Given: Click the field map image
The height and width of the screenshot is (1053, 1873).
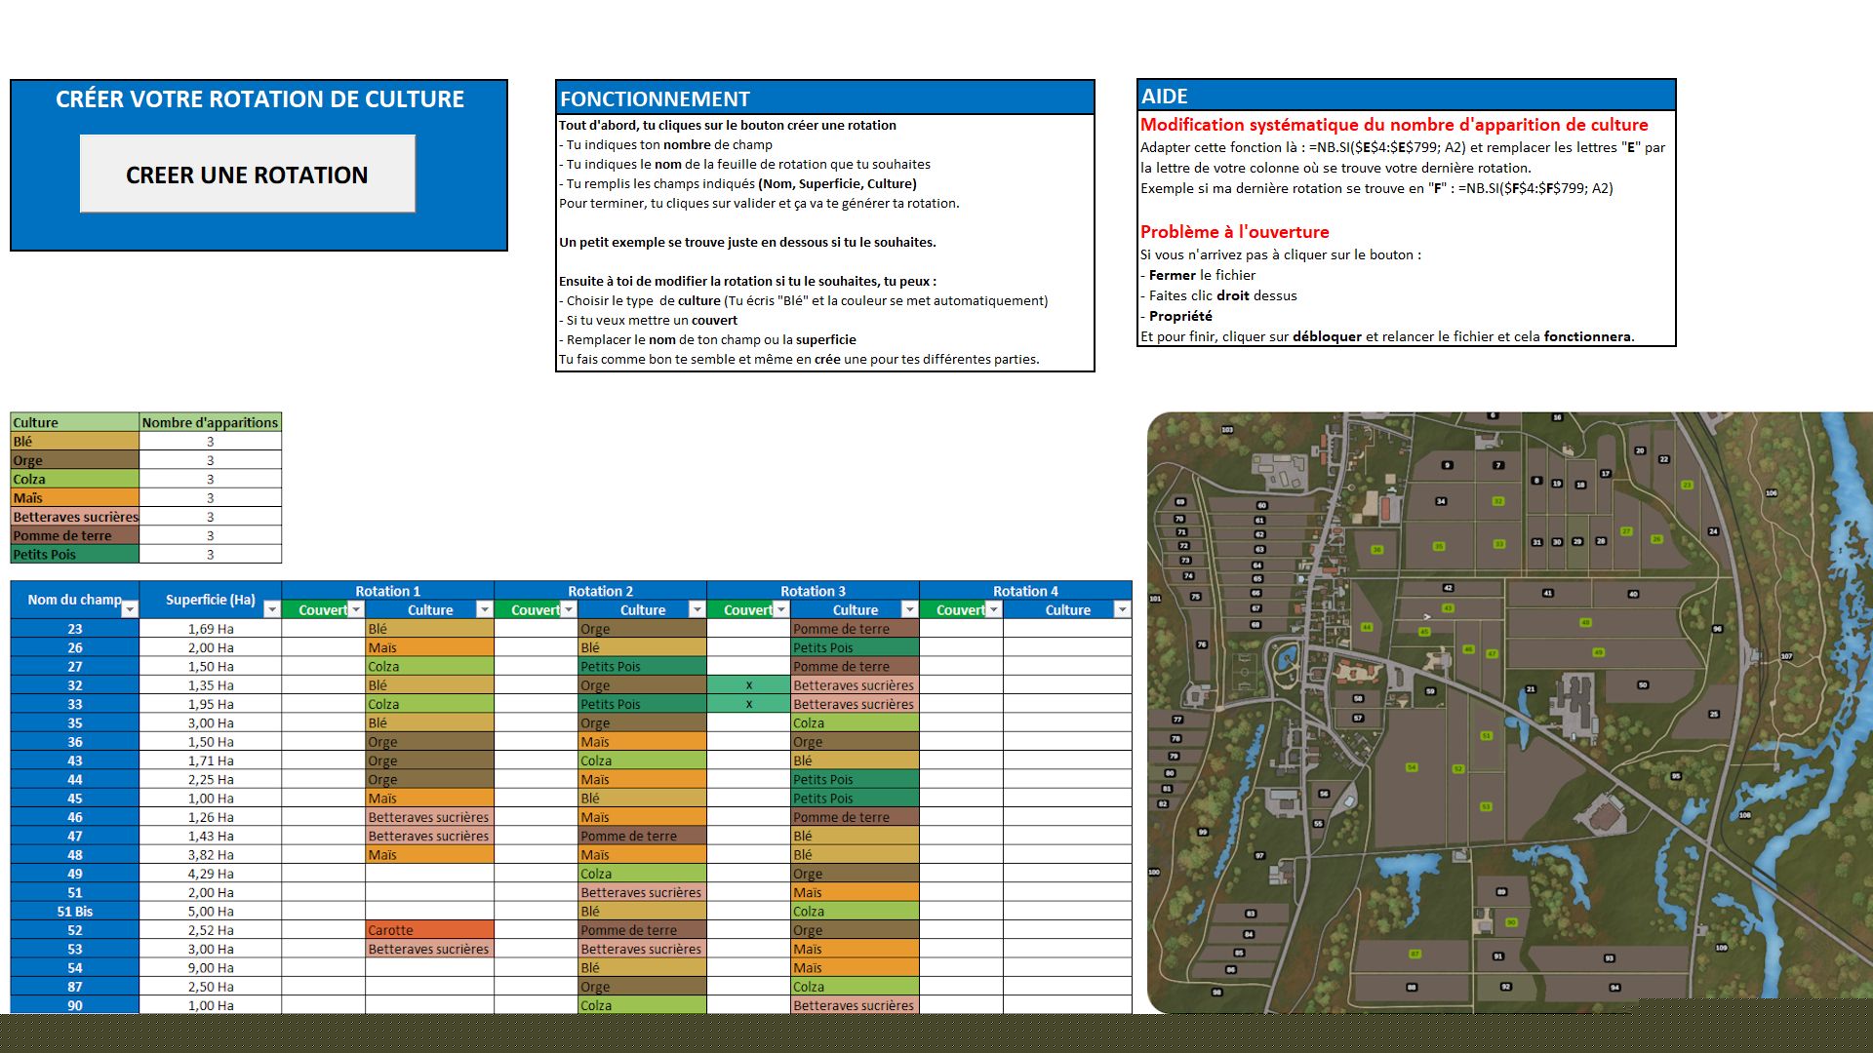Looking at the screenshot, I should [1508, 712].
